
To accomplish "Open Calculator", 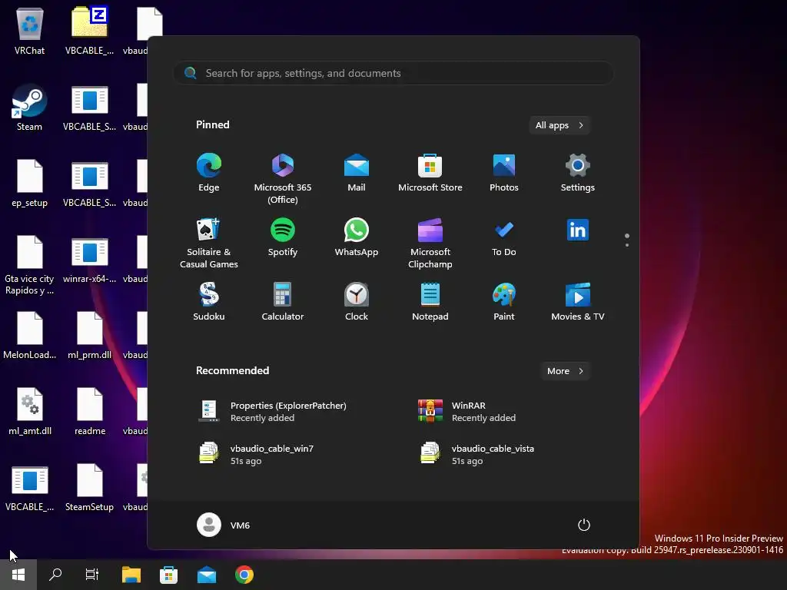I will [x=283, y=301].
